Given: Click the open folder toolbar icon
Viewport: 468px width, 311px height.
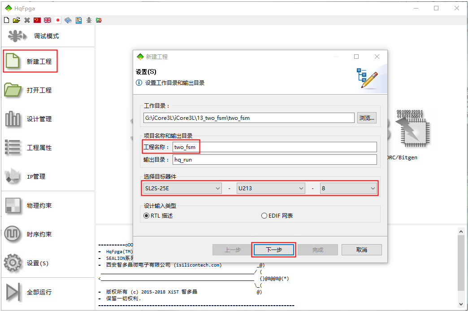Looking at the screenshot, I should click(x=17, y=20).
